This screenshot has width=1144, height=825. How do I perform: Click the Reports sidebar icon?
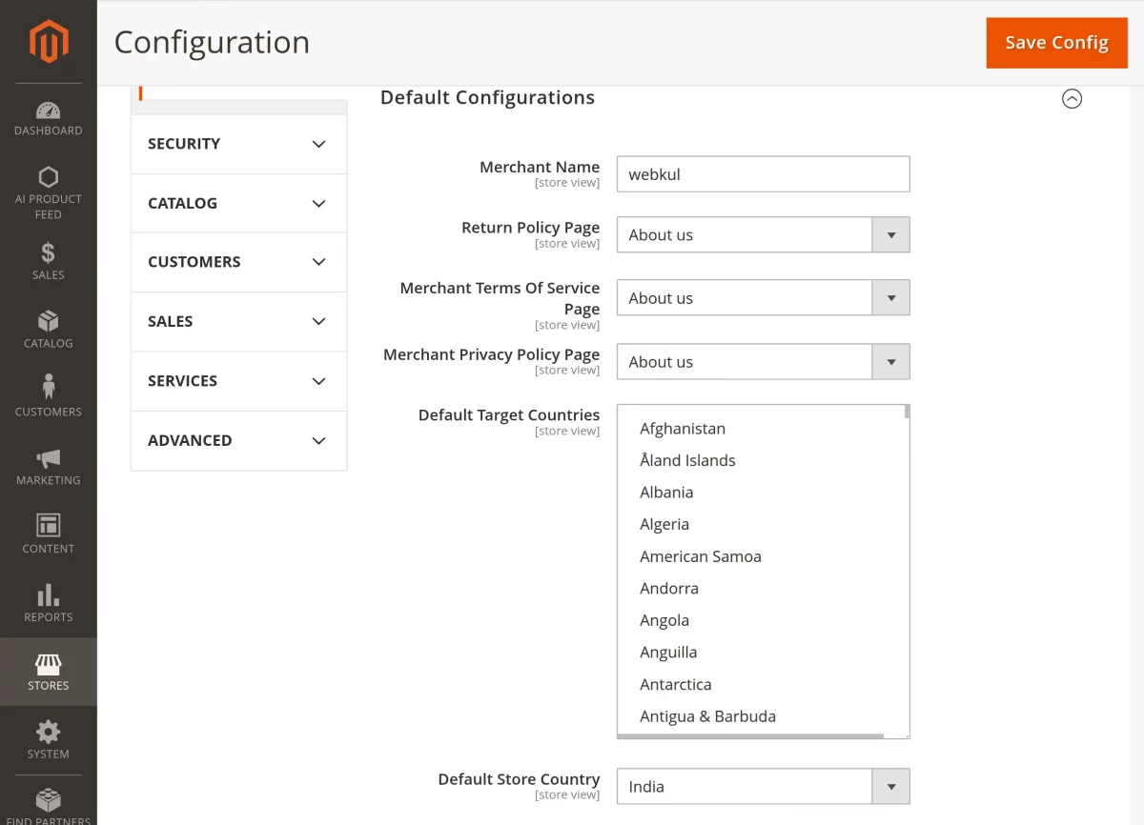click(49, 601)
